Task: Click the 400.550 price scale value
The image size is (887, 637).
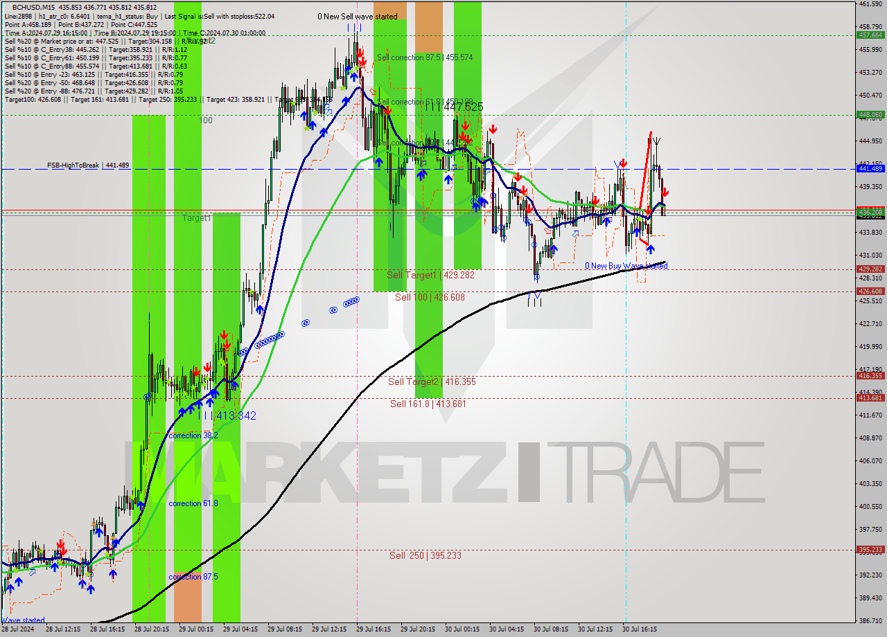Action: tap(870, 507)
